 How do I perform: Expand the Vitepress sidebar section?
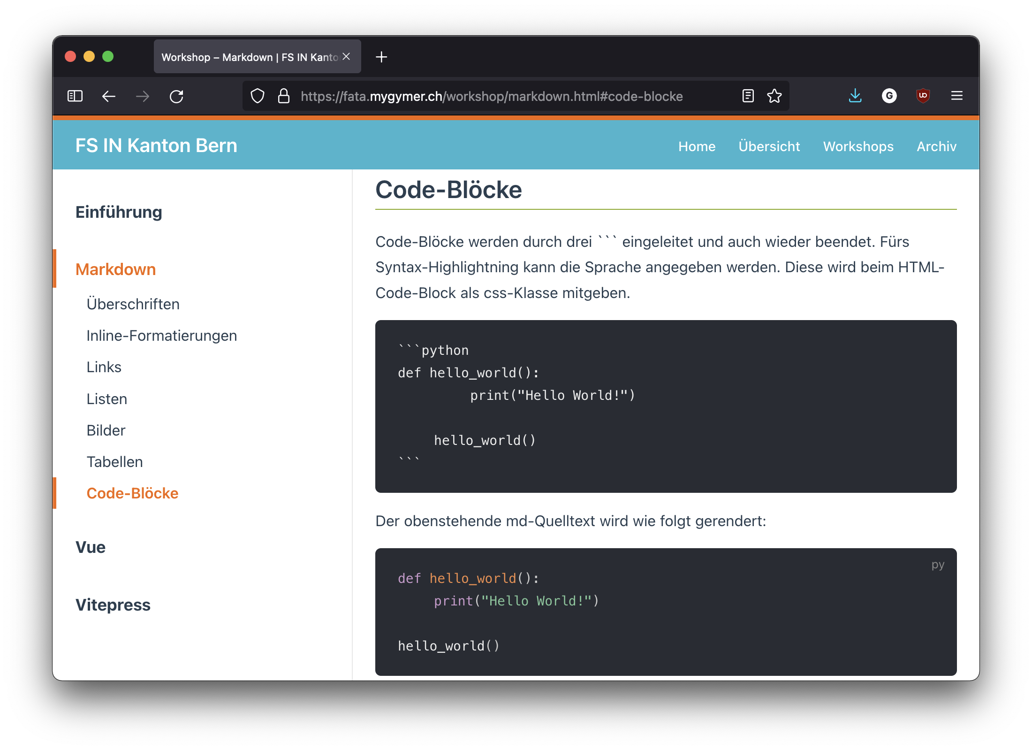click(113, 605)
